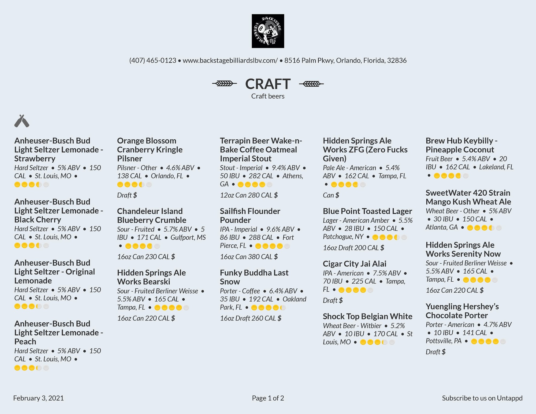This screenshot has height=414, width=536.
Task: Click the Chandeleur Island Blueberry Crumble title
Action: click(x=151, y=215)
